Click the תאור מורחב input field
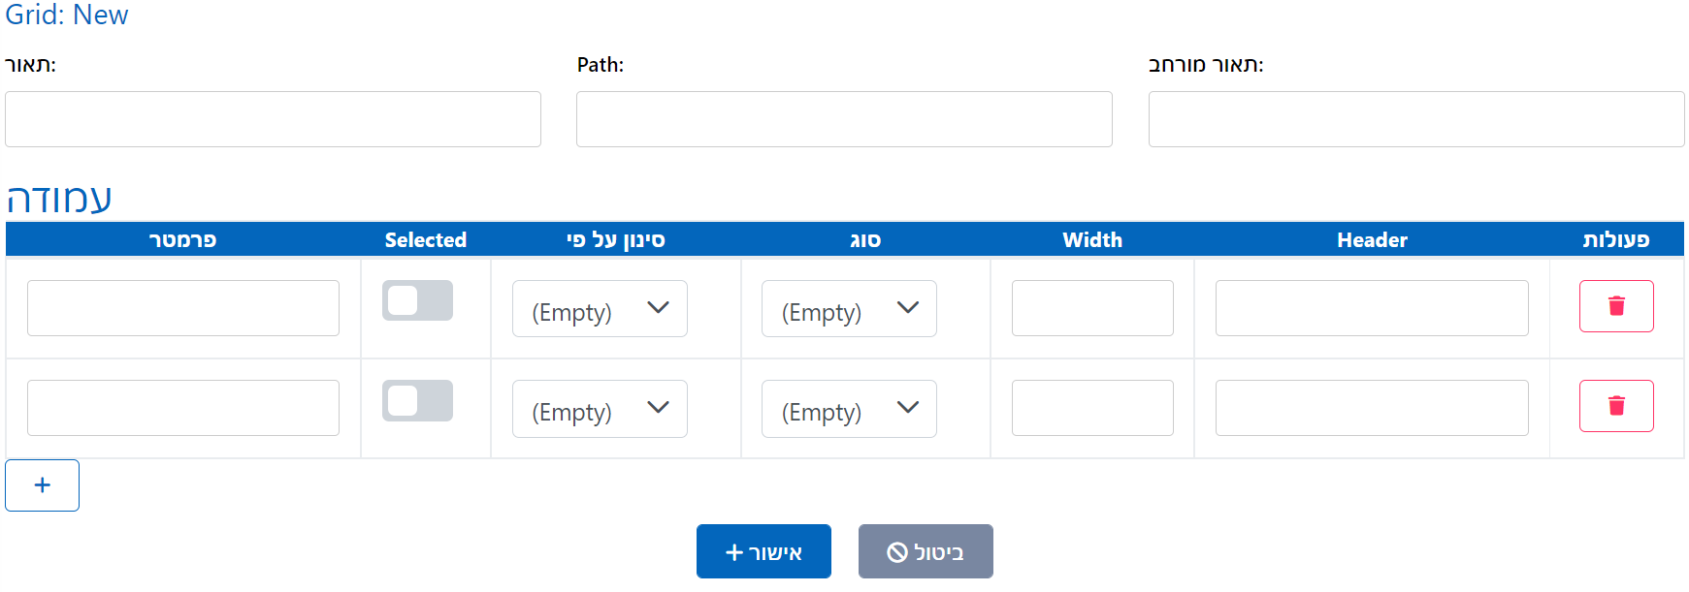The height and width of the screenshot is (592, 1689). coord(1415,119)
